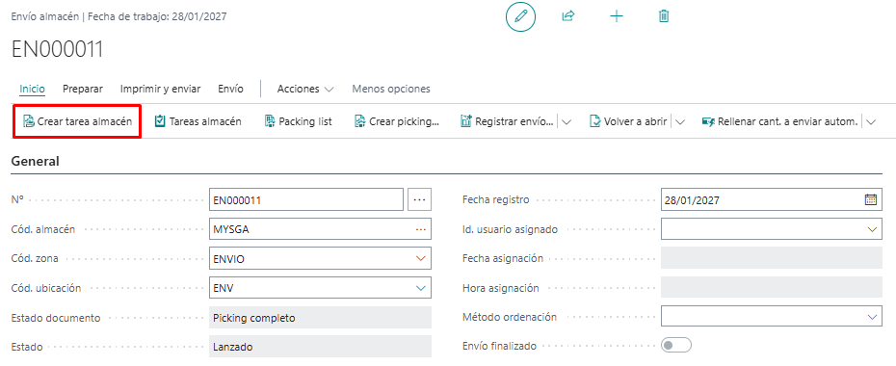Open the Acciones dropdown menu
Screen dimensions: 896x366
[305, 89]
